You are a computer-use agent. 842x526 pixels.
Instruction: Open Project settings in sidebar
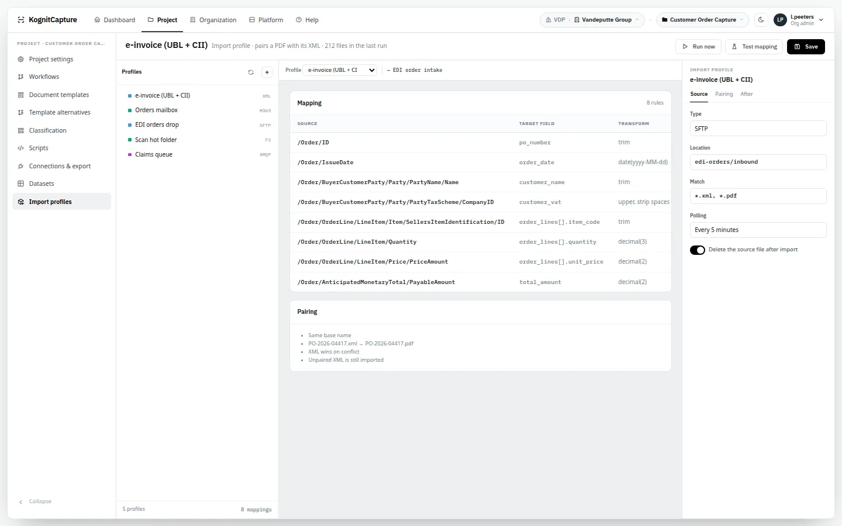coord(61,59)
